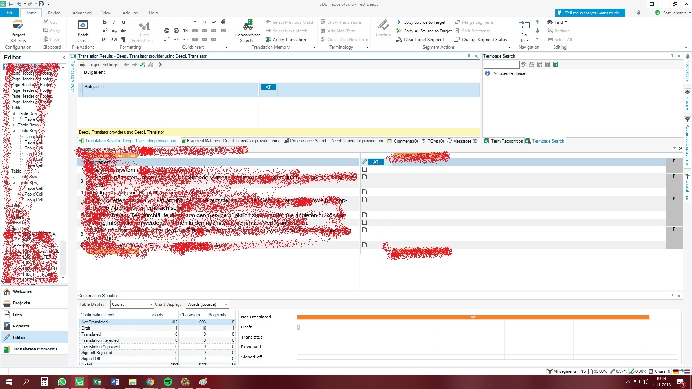
Task: Toggle italic formatting button
Action: (x=114, y=22)
